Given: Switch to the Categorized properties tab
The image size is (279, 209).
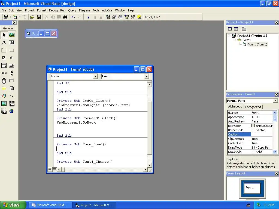Looking at the screenshot, I should point(253,107).
